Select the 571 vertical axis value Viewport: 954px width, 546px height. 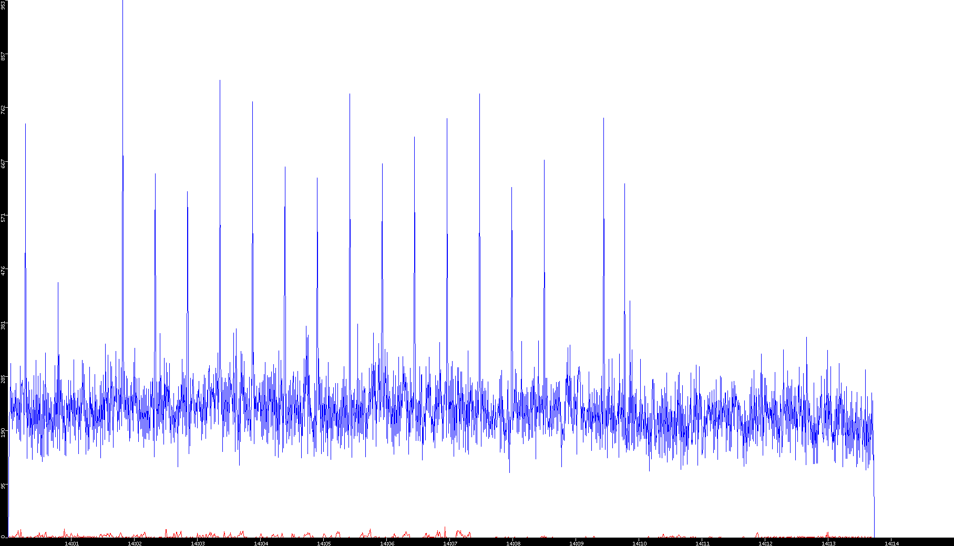click(x=3, y=217)
